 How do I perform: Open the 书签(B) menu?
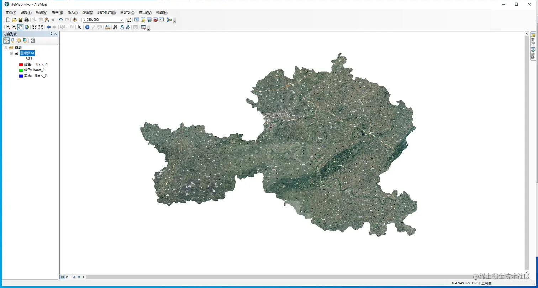[x=57, y=12]
